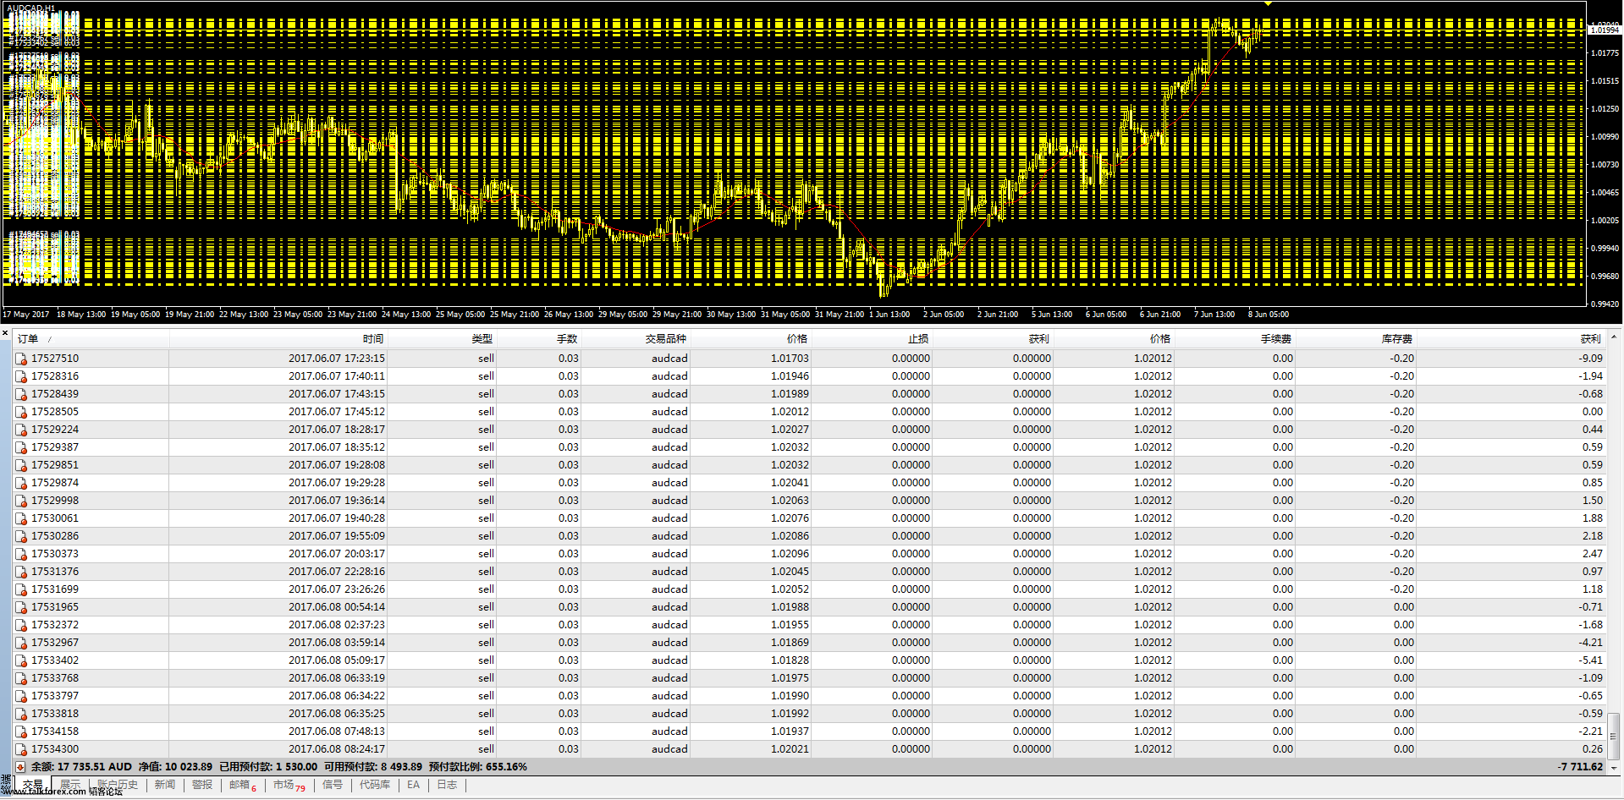Click the order icon for ticket 17530373
The image size is (1624, 800).
21,554
